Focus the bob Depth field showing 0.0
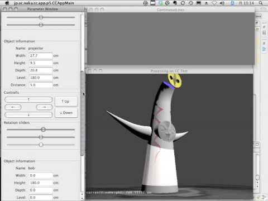Image resolution: width=268 pixels, height=201 pixels. [41, 190]
